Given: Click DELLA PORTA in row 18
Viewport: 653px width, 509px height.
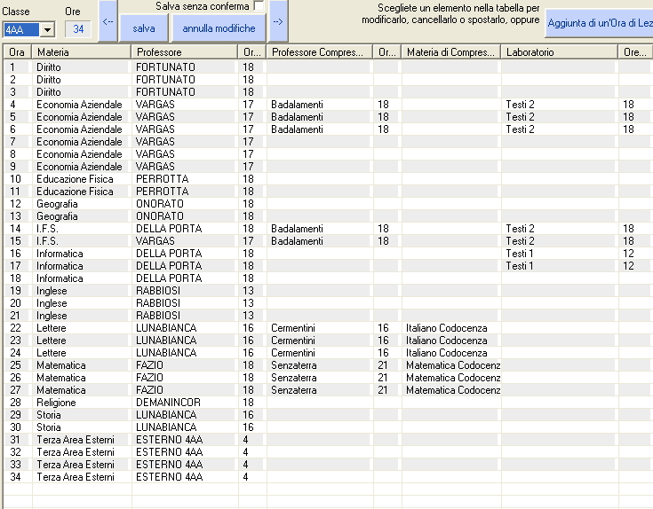Looking at the screenshot, I should click(x=169, y=278).
